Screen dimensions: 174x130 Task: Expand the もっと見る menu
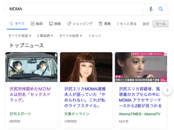[127, 24]
